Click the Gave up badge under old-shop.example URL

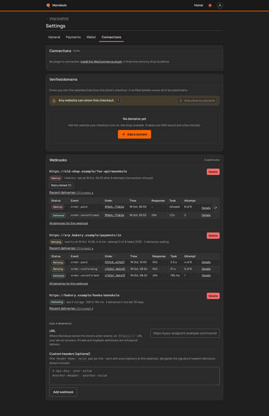[x=55, y=178]
